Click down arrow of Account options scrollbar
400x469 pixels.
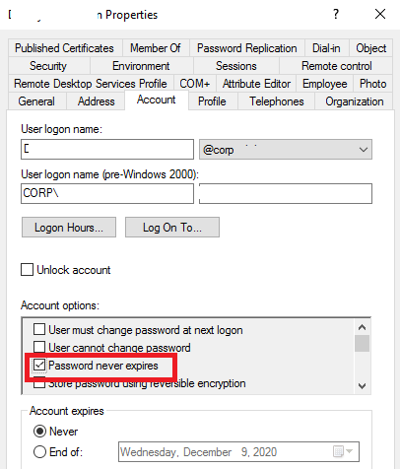363,385
